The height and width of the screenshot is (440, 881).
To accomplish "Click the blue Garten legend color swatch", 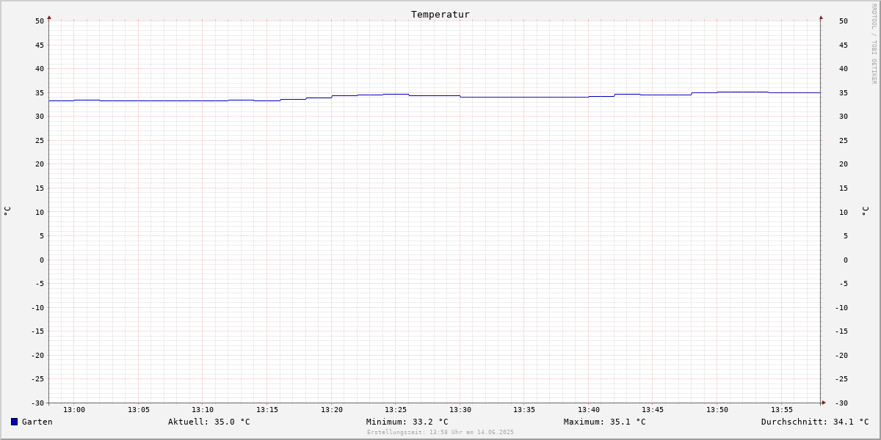I will click(x=14, y=422).
